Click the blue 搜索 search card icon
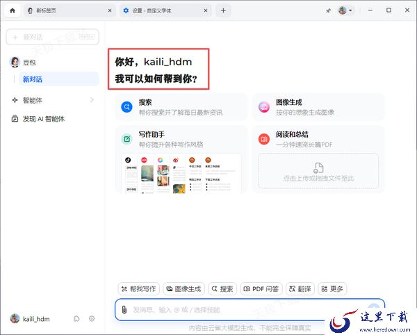 pos(127,107)
